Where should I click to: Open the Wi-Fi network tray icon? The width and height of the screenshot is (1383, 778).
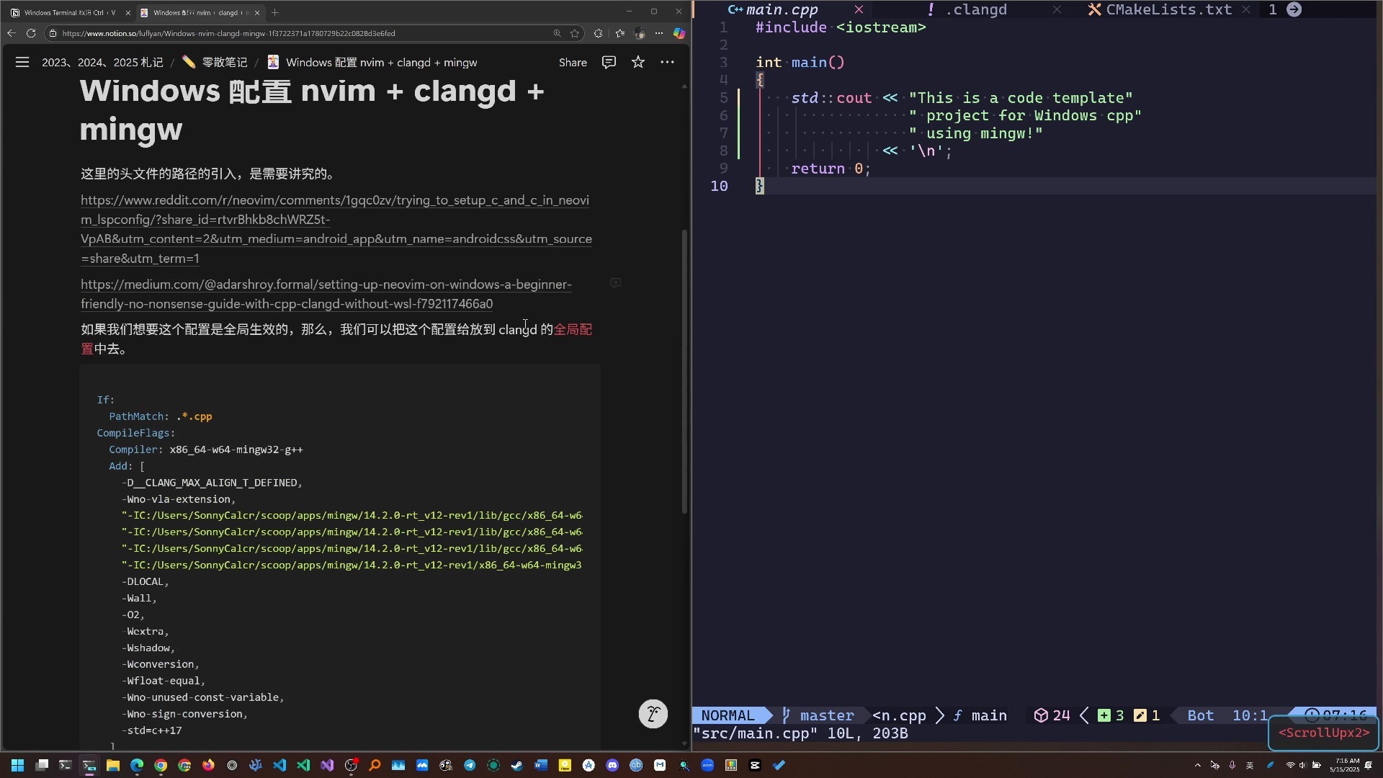pyautogui.click(x=1290, y=765)
